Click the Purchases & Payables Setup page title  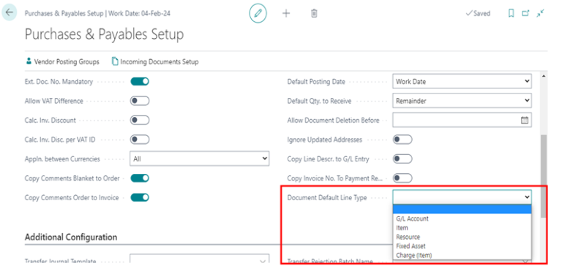pyautogui.click(x=105, y=34)
